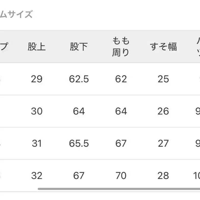This screenshot has width=200, height=200.
Task: Choose the 67 cell in 股下 column
Action: (x=79, y=176)
